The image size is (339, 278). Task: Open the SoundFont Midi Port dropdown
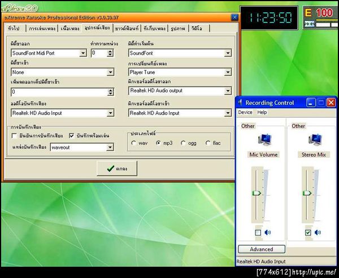(x=83, y=53)
